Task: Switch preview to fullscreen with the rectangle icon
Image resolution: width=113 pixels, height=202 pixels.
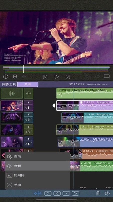Action: (x=106, y=76)
